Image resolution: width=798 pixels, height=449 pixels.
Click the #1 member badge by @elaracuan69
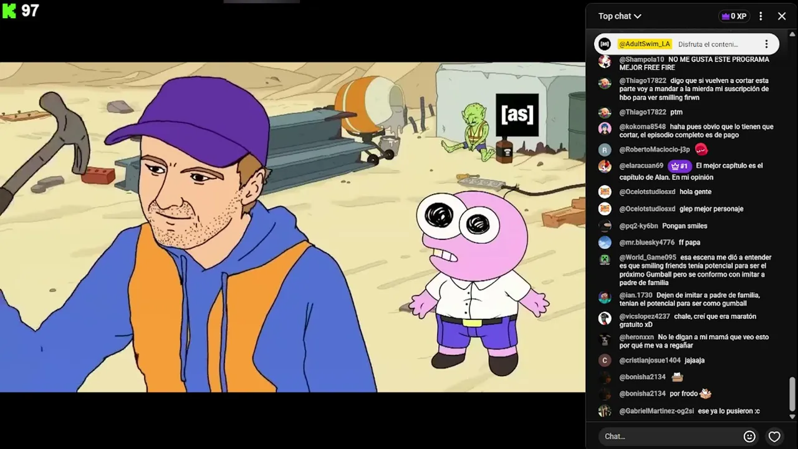[x=679, y=166]
